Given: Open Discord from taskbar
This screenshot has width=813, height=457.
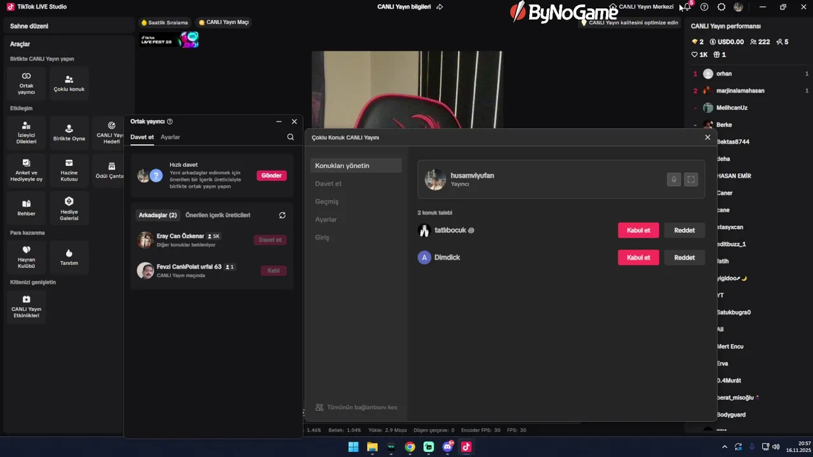Looking at the screenshot, I should pos(447,447).
